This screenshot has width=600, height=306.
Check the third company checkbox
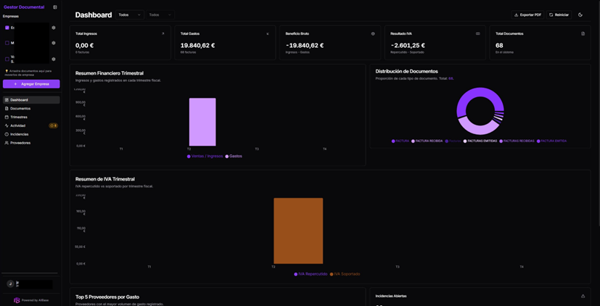pyautogui.click(x=7, y=59)
